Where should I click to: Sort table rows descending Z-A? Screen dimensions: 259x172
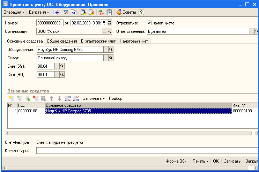point(76,98)
